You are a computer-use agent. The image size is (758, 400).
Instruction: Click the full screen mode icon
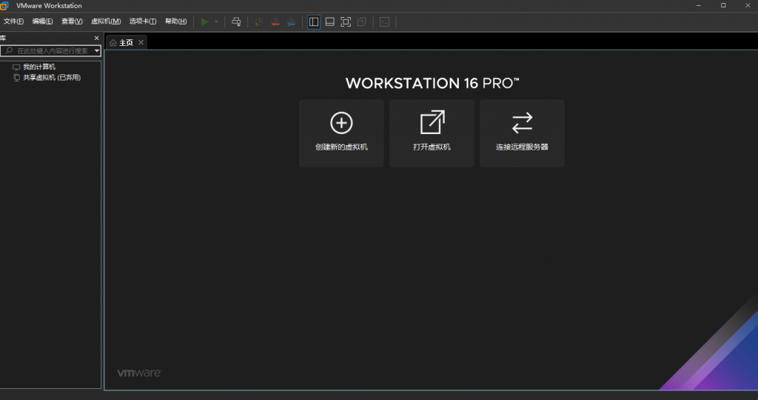click(x=346, y=21)
